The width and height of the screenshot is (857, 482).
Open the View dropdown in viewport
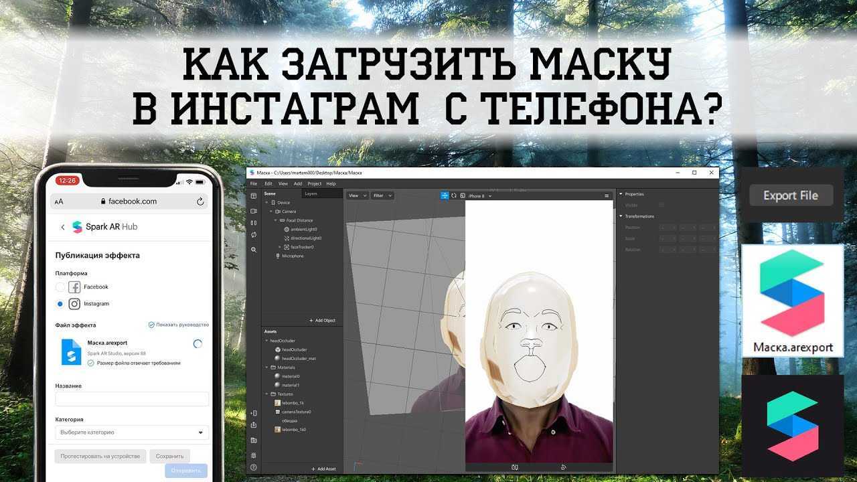tap(357, 195)
